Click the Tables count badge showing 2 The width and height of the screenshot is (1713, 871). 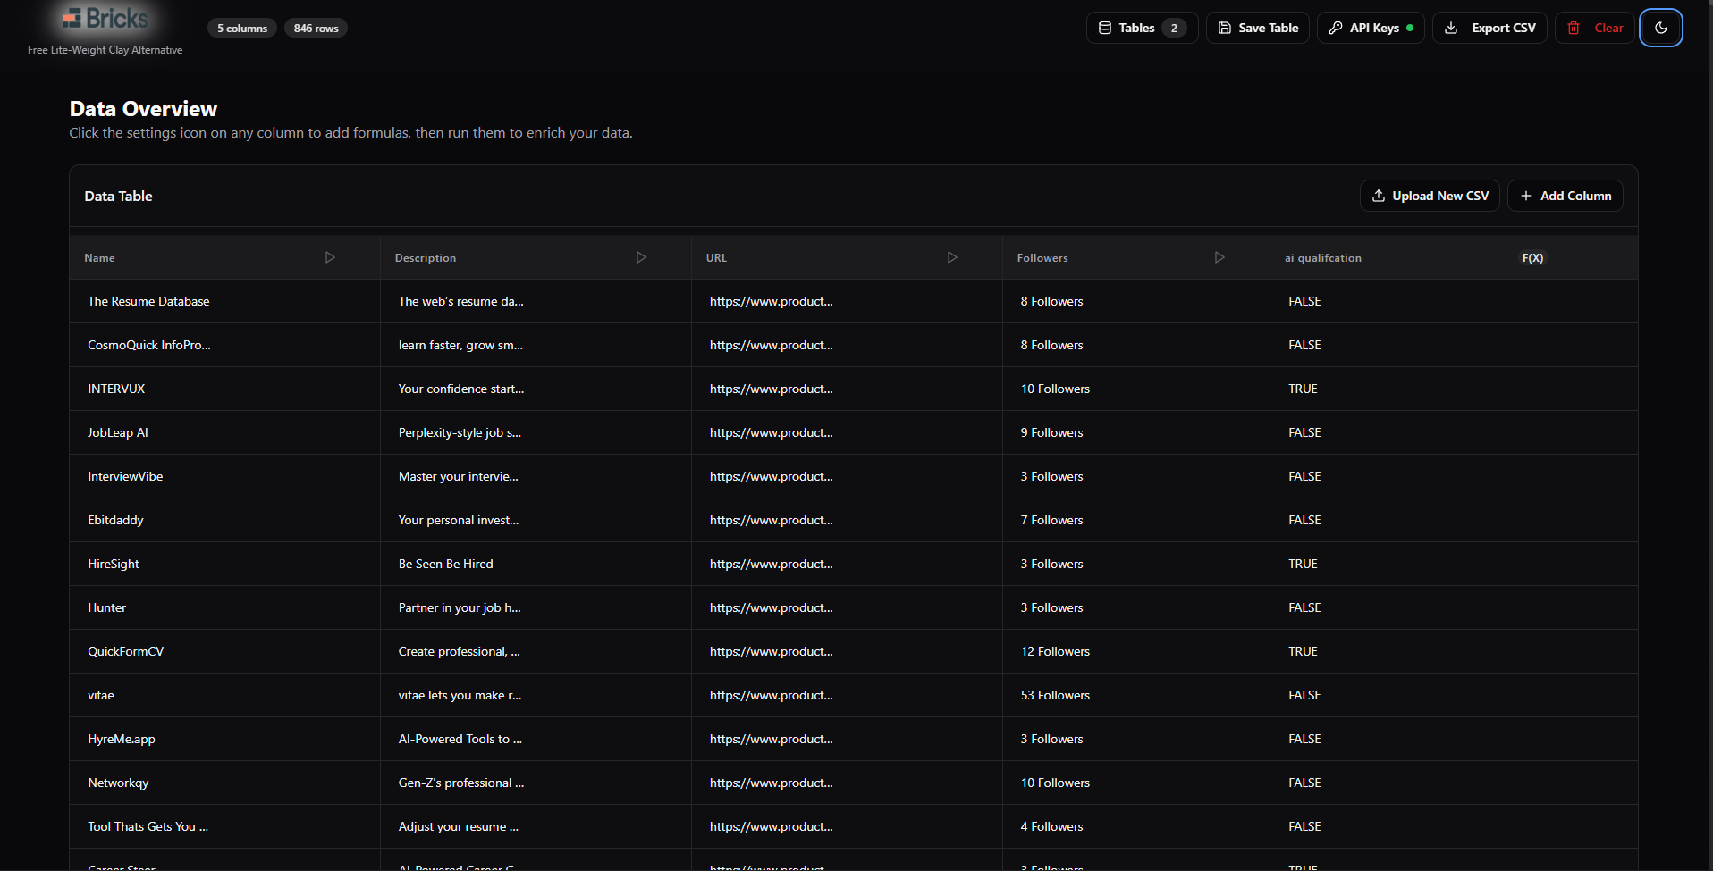1175,28
